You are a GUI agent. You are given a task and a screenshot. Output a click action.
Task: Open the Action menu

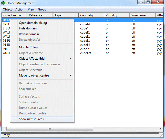pos(20,9)
